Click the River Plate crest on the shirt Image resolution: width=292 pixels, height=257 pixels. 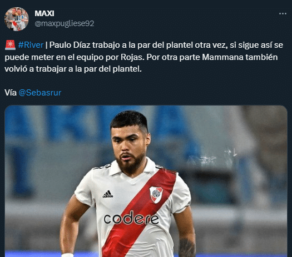156,195
